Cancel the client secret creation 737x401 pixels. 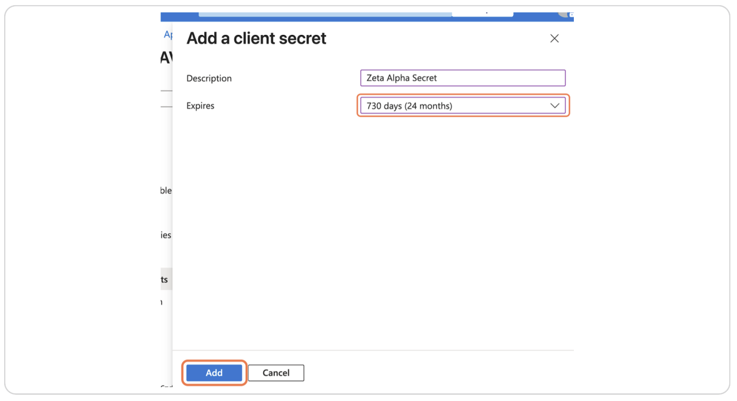coord(276,373)
